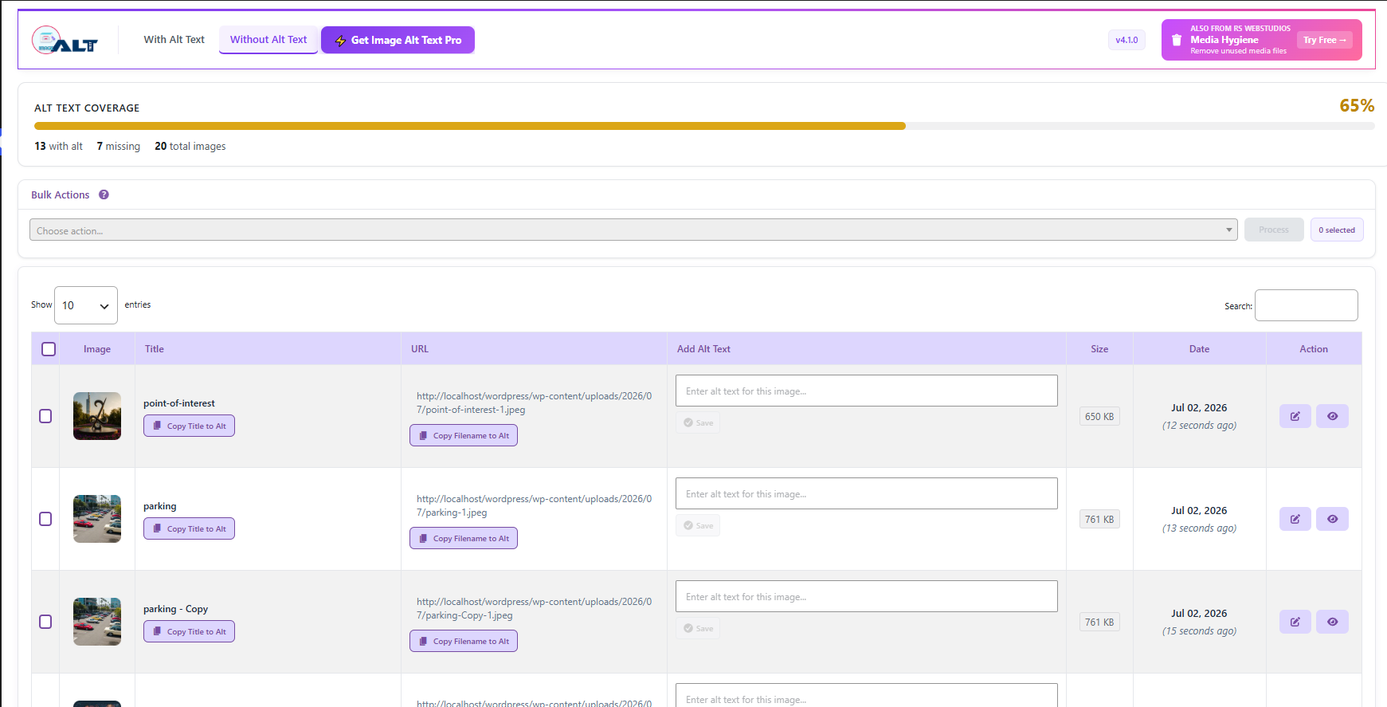The width and height of the screenshot is (1387, 707).
Task: Open the Show entries count dropdown
Action: [86, 305]
